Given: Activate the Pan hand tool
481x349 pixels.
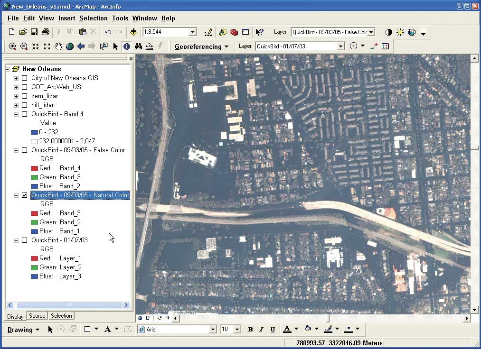Looking at the screenshot, I should (58, 46).
